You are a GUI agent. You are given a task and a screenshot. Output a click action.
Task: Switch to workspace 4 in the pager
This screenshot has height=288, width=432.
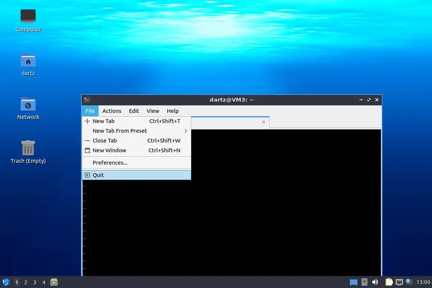click(x=44, y=282)
